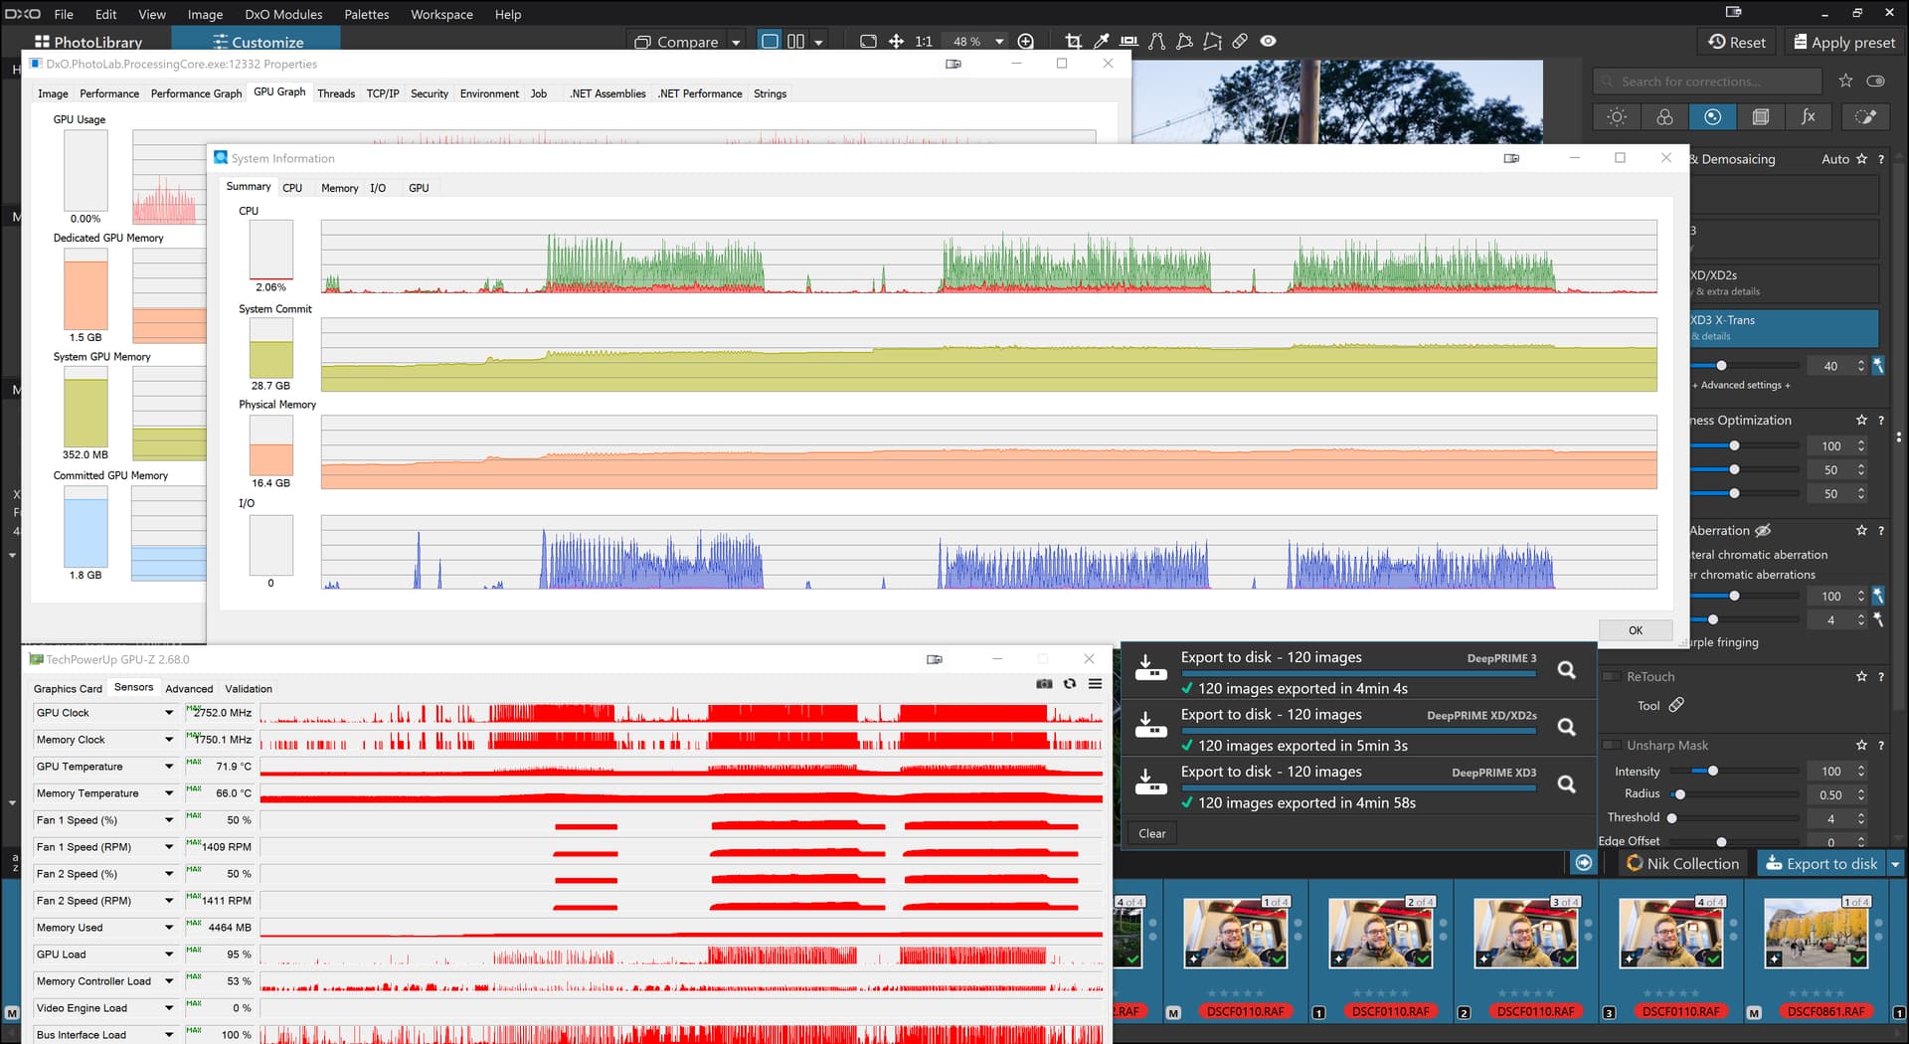
Task: Switch to System Information Memory tab
Action: [339, 188]
